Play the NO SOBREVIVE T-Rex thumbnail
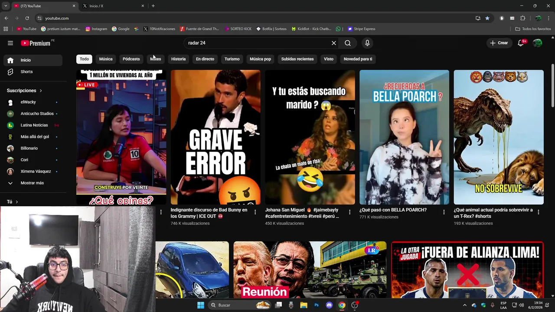 499,137
